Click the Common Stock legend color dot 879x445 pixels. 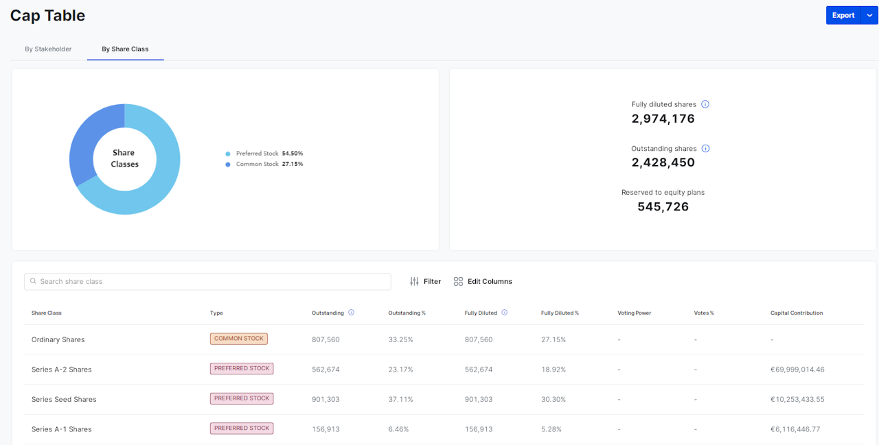click(228, 165)
